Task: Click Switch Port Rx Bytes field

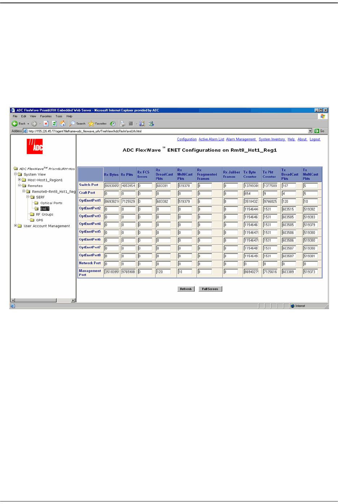Action: [112, 186]
